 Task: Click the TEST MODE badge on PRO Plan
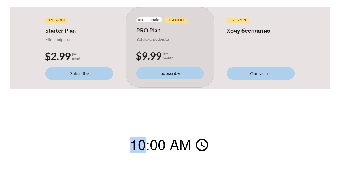pos(176,20)
